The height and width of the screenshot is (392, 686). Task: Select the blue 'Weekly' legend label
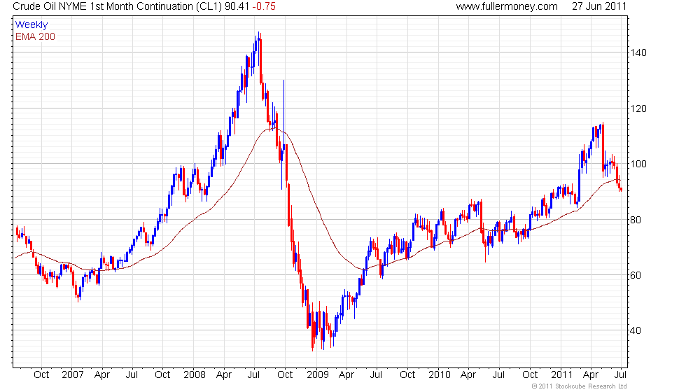point(31,25)
